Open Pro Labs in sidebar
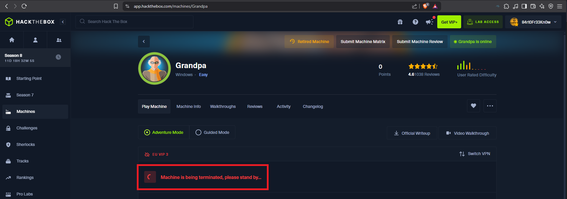 (x=35, y=194)
